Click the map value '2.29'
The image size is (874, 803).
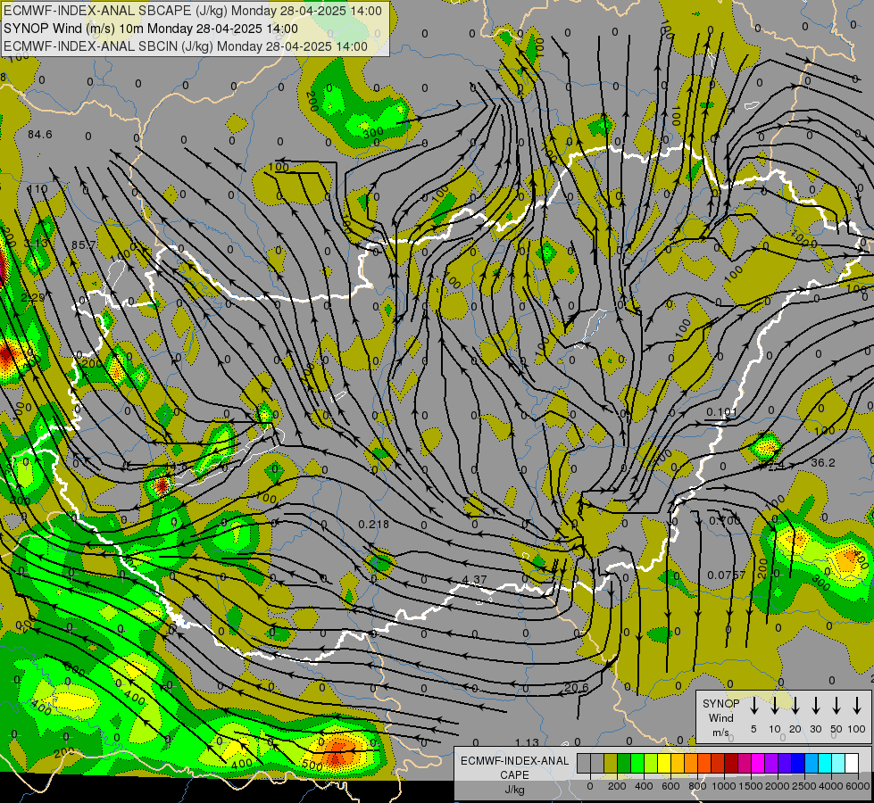33,298
